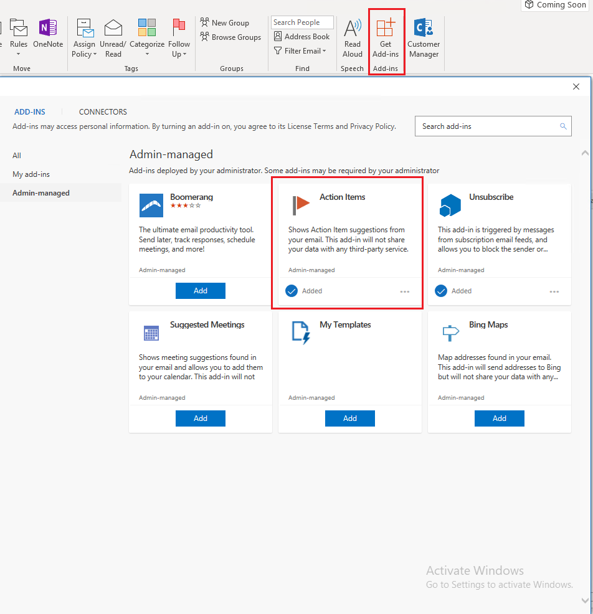Click the My Templates title
The width and height of the screenshot is (593, 614).
point(345,324)
